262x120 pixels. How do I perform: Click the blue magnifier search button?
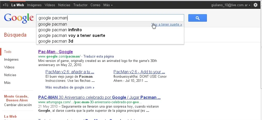point(198,18)
